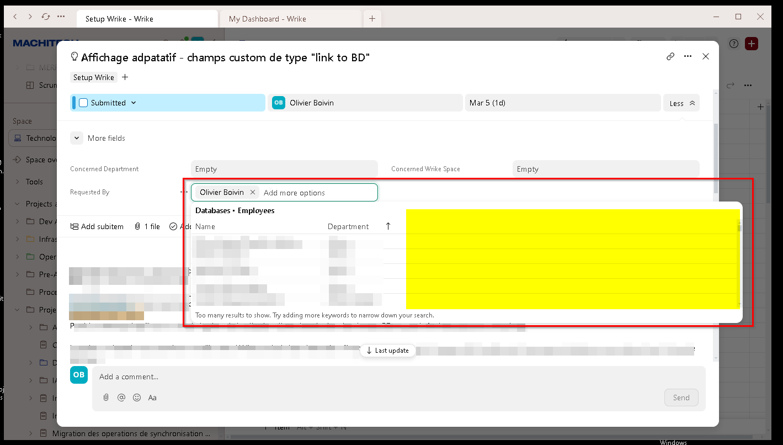Open the Space overview sidebar item

point(35,160)
